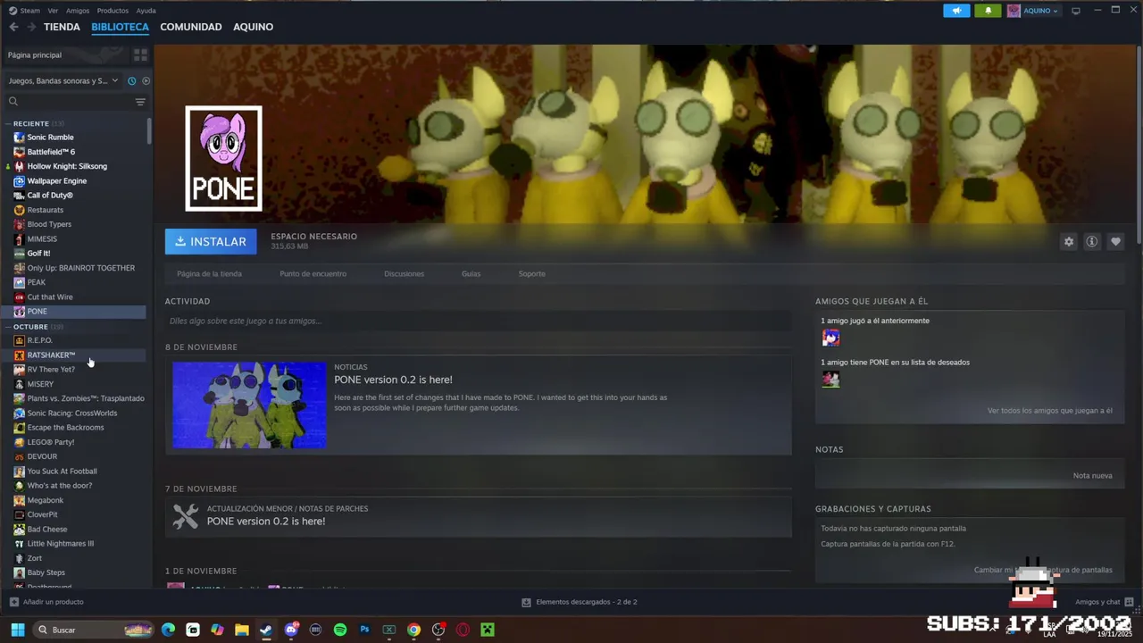The height and width of the screenshot is (643, 1143).
Task: Click the activity comment input field
Action: [x=478, y=321]
